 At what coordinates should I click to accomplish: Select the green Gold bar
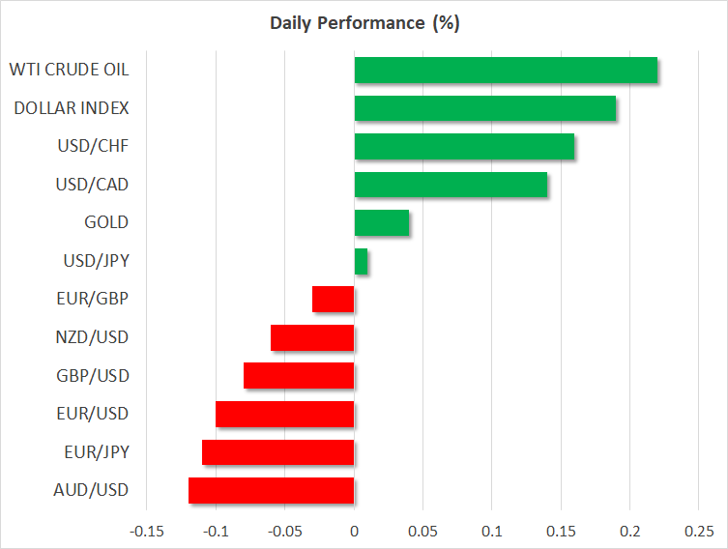tap(382, 223)
